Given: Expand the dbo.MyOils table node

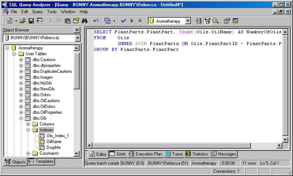Looking at the screenshot, I should tap(21, 83).
